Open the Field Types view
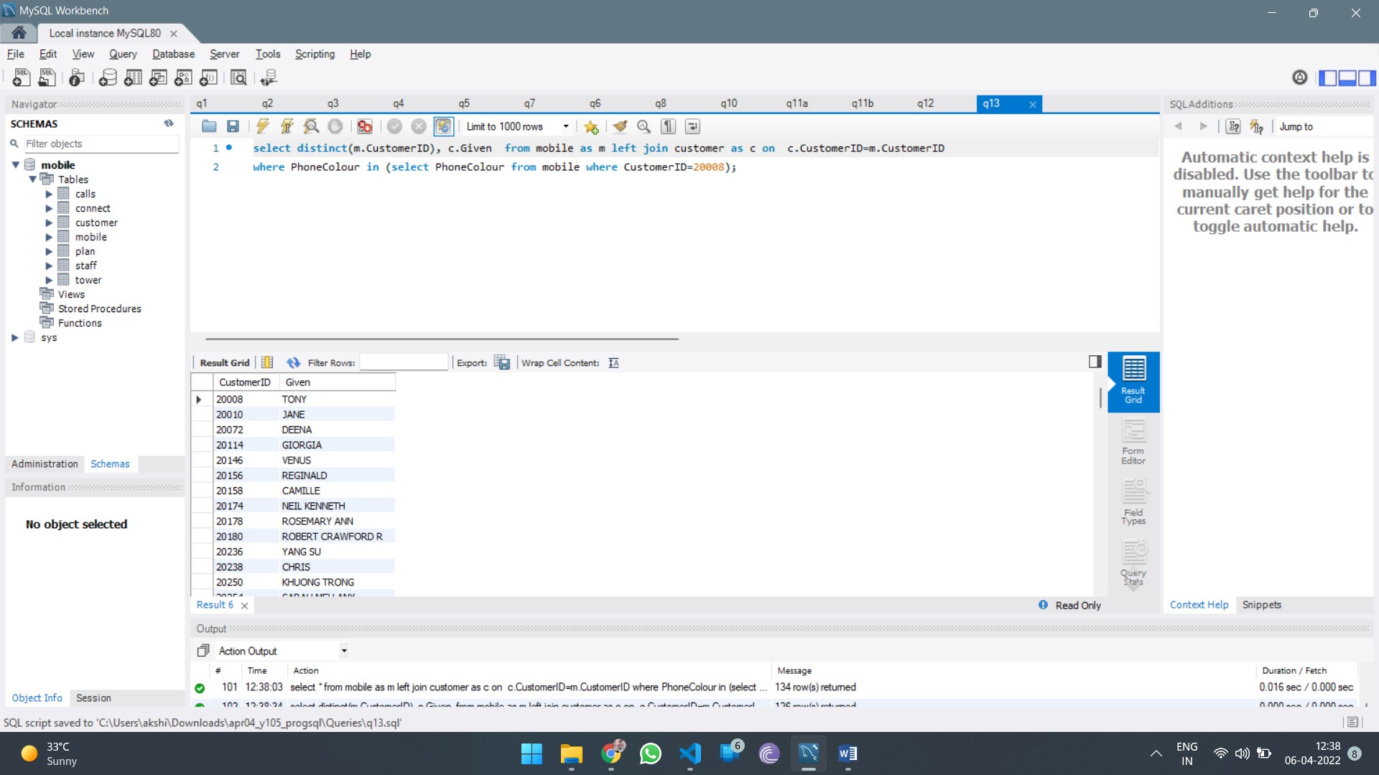 pos(1133,502)
